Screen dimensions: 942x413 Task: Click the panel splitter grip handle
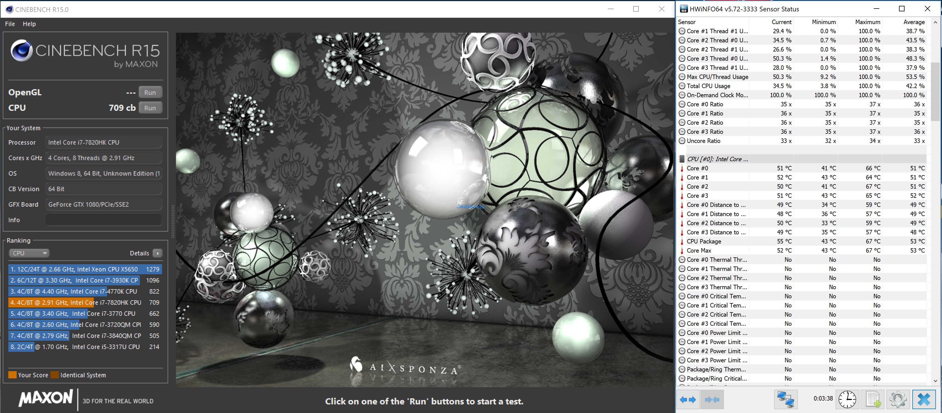point(173,222)
